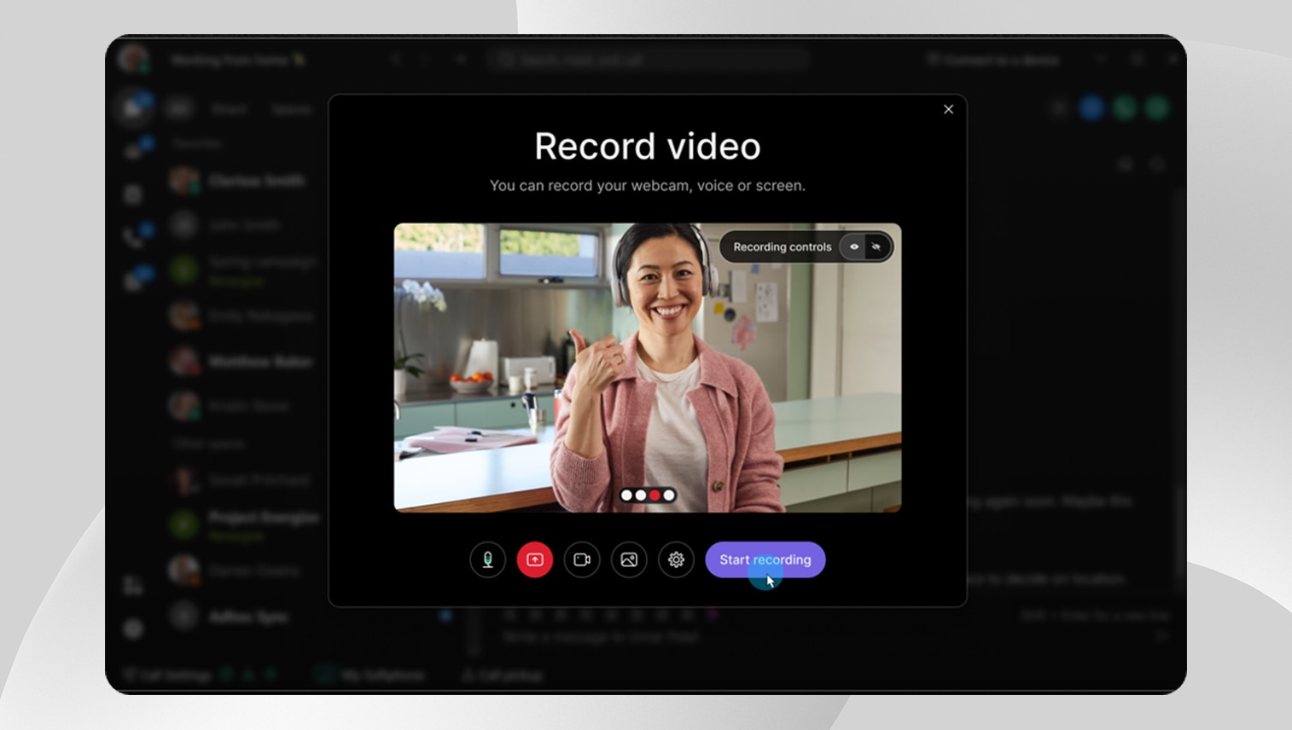
Task: Open recording settings gear
Action: [x=676, y=559]
